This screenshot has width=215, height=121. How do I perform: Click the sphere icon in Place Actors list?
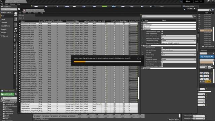[x=16, y=14]
